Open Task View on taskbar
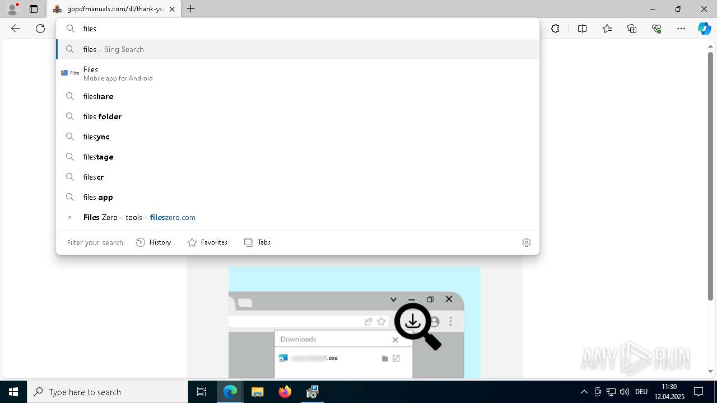Viewport: 717px width, 403px height. 202,392
